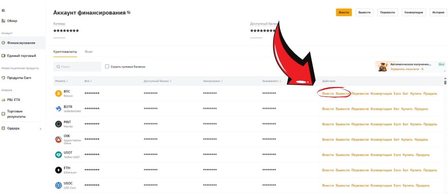Viewport: 448px width, 196px height.
Task: Toggle the Вкл auto-earn switch
Action: pos(441,64)
